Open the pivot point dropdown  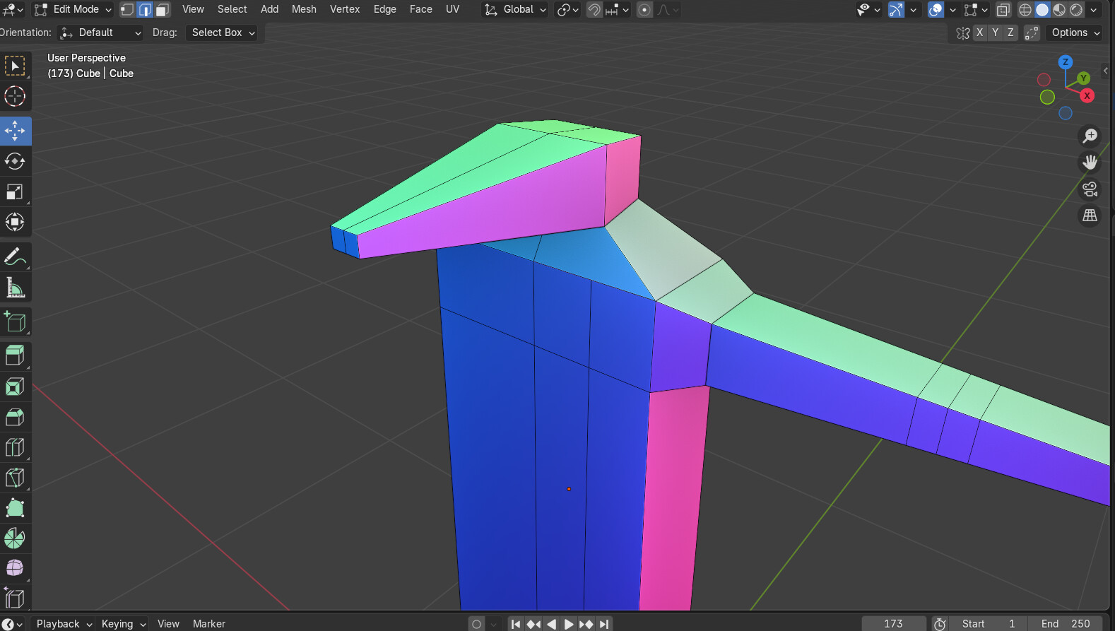point(567,10)
